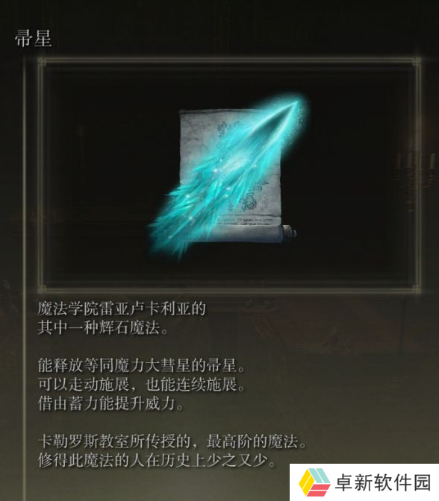The image size is (439, 501).
Task: Click the top-left corner ornament of the frame
Action: 42,62
